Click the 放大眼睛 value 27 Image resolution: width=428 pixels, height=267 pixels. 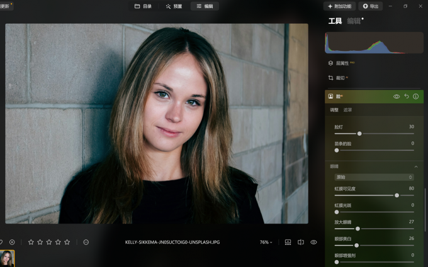[x=412, y=222]
